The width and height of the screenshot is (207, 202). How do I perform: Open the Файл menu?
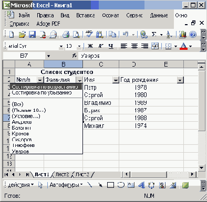[x=24, y=15]
